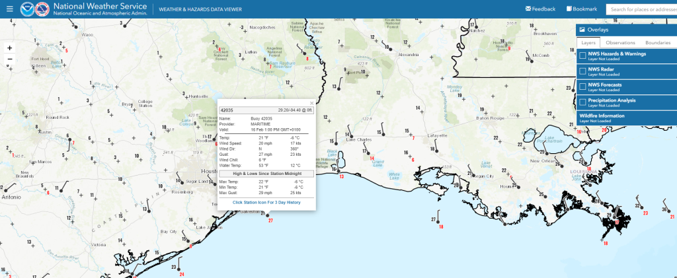677x278 pixels.
Task: Click the National Weather Service logo
Action: pyautogui.click(x=43, y=9)
